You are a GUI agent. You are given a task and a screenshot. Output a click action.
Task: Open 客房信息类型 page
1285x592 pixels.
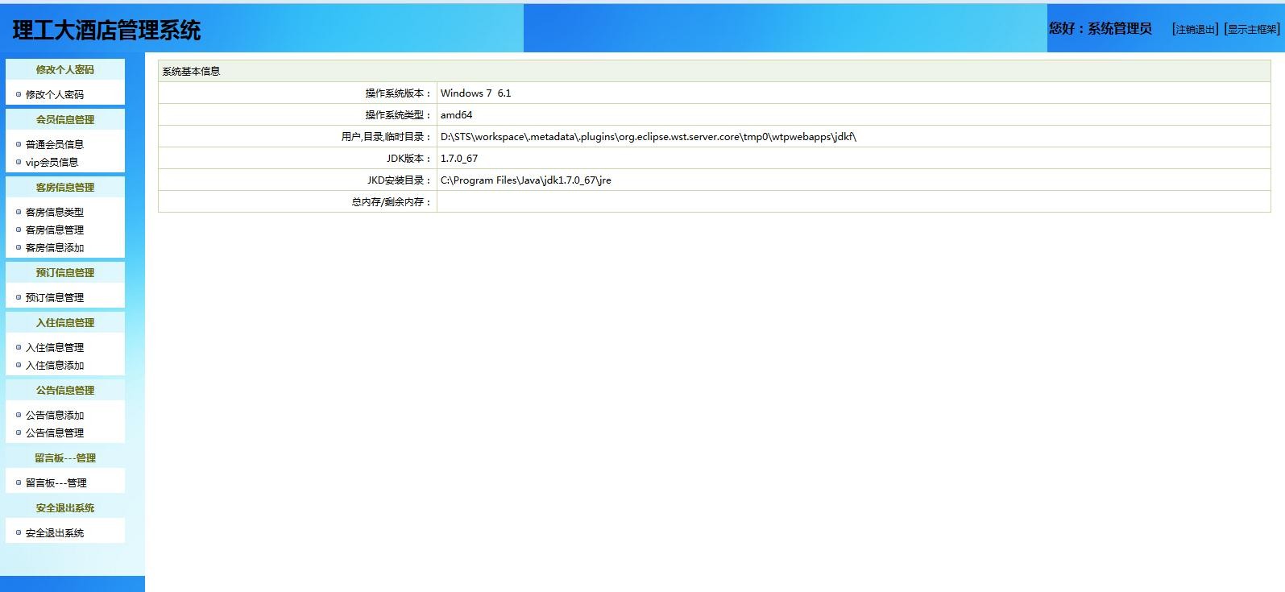click(x=55, y=212)
